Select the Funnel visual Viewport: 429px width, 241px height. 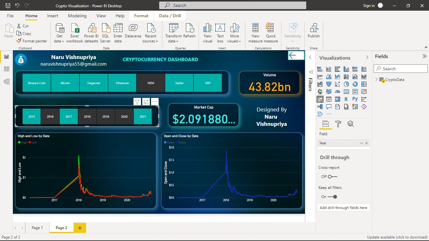pyautogui.click(x=329, y=84)
